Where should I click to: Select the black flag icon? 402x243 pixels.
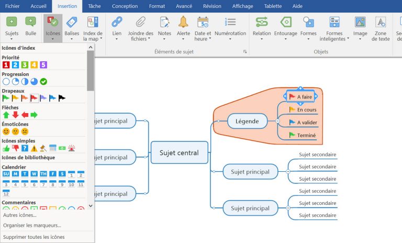62,98
